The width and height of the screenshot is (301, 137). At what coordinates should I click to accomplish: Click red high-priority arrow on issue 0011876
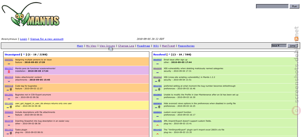pyautogui.click(x=157, y=125)
